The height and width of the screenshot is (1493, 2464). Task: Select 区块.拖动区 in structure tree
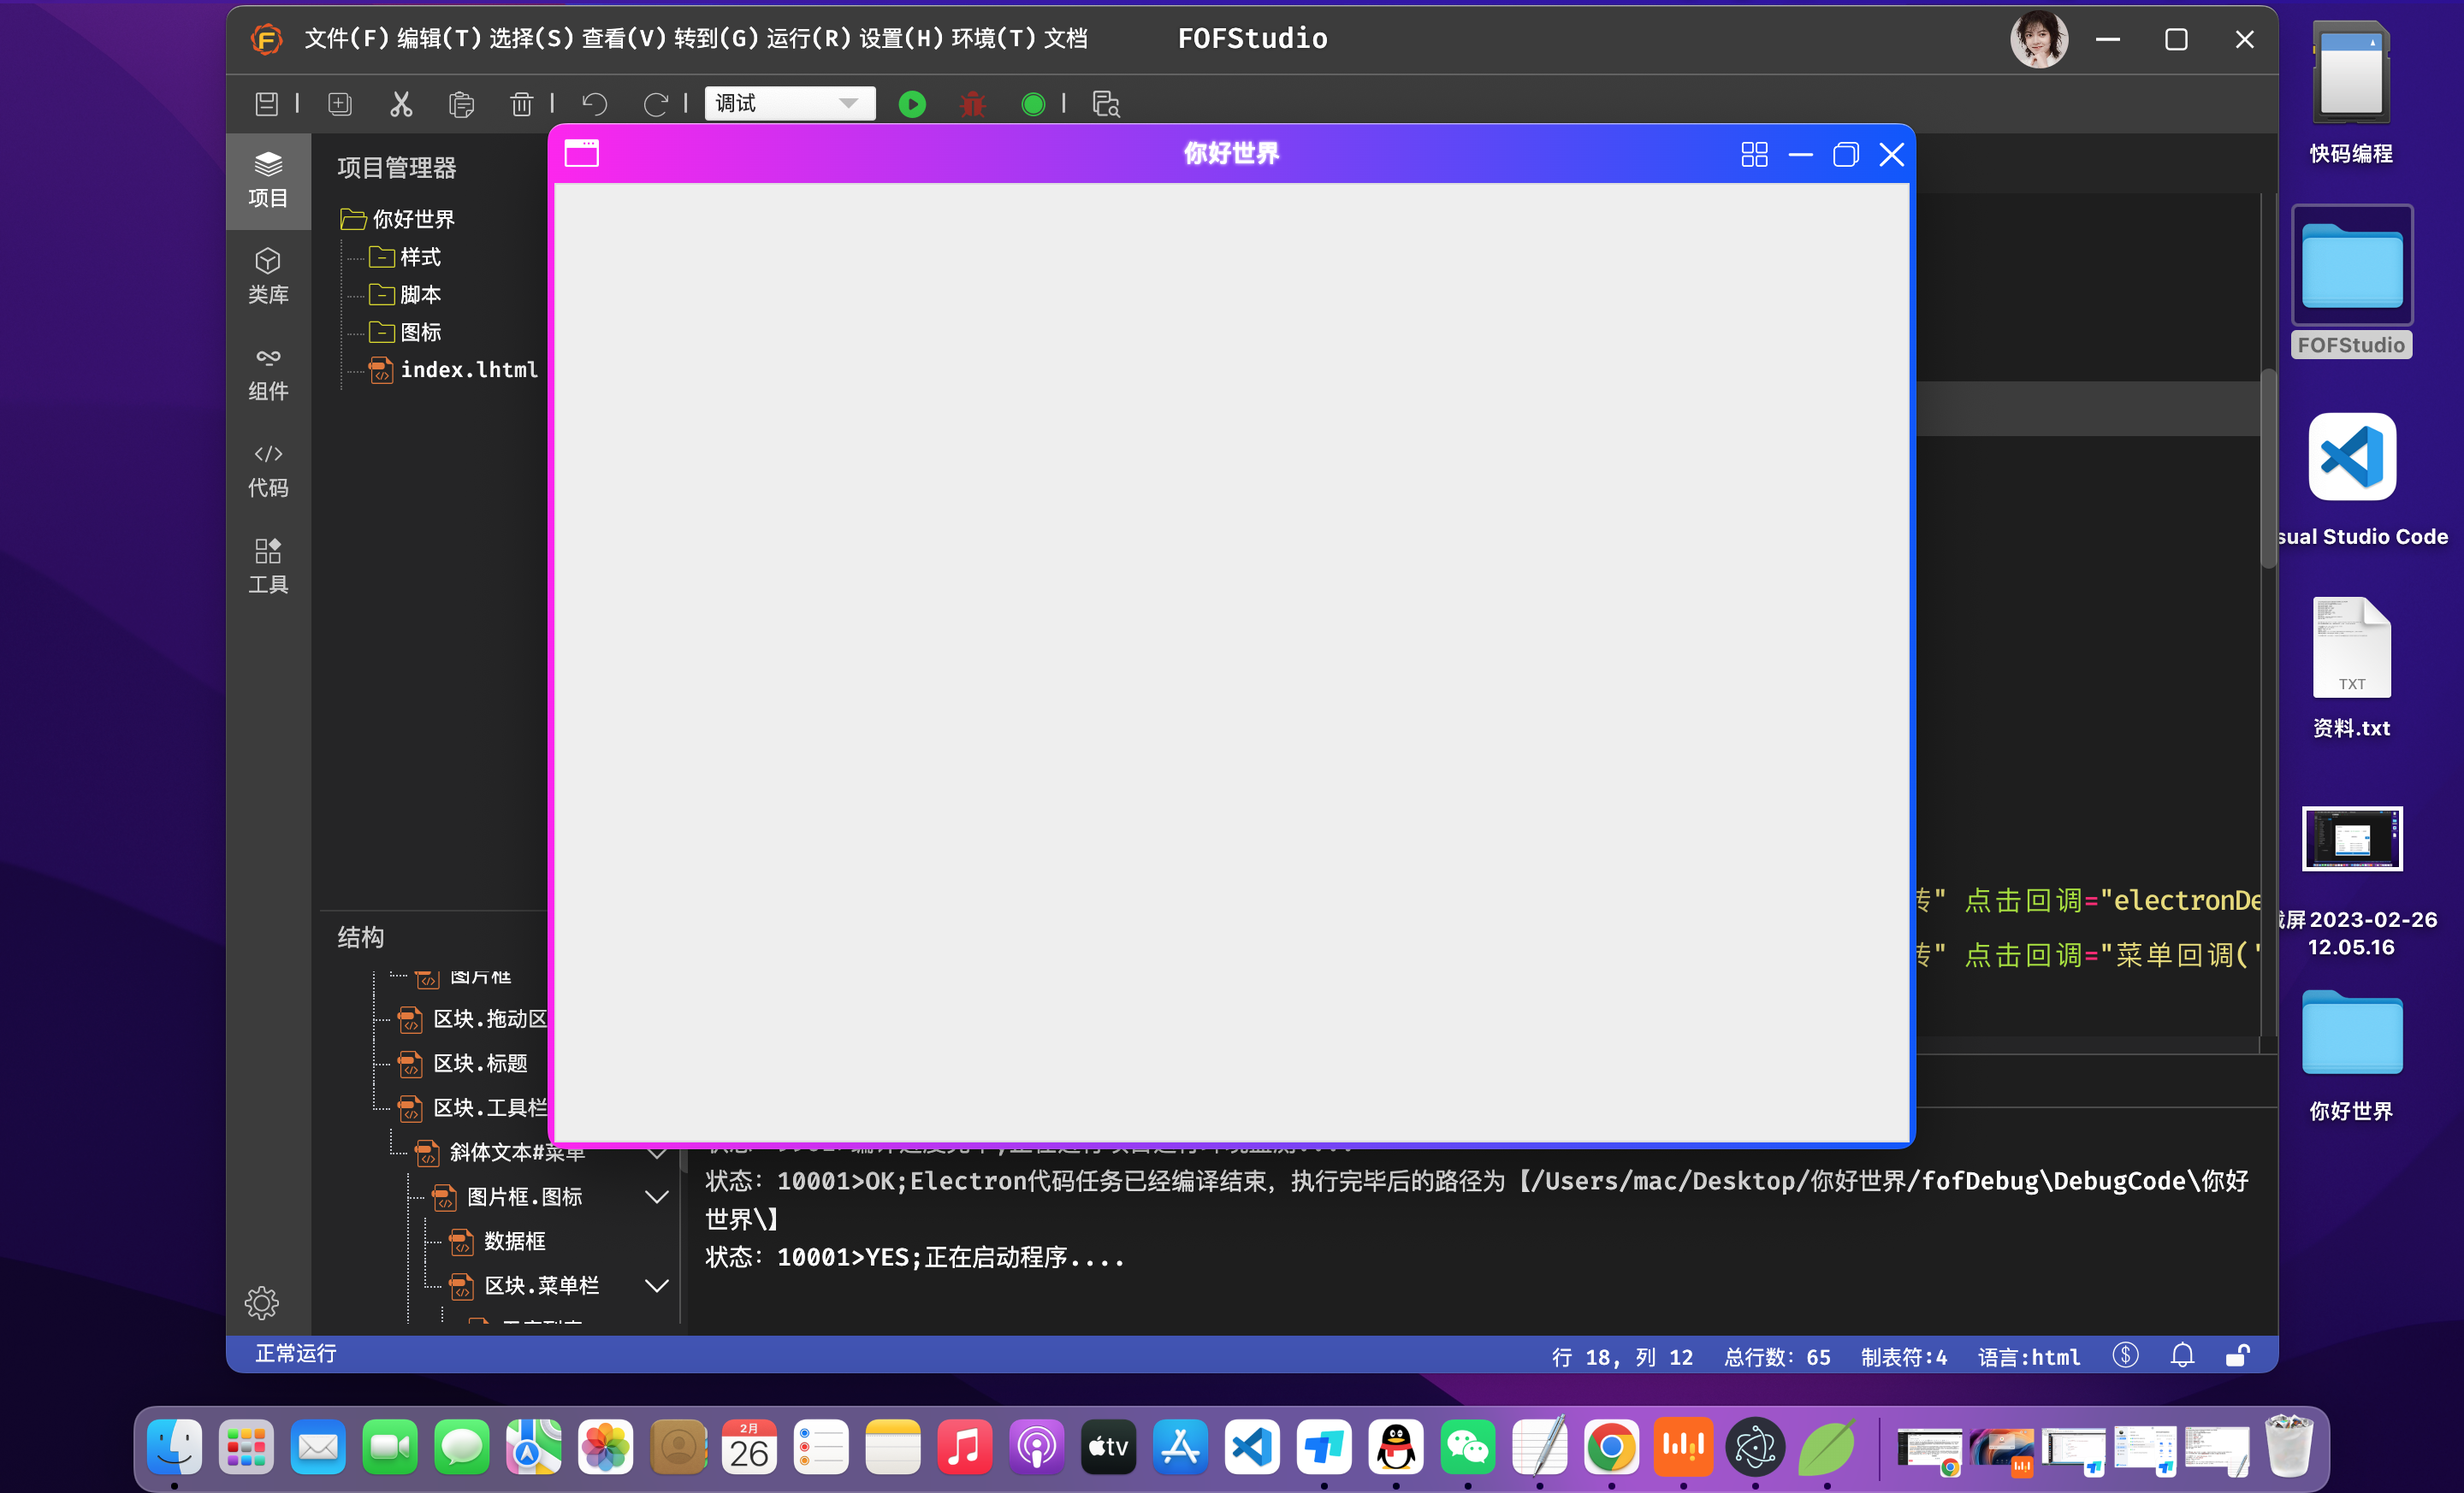click(490, 1018)
